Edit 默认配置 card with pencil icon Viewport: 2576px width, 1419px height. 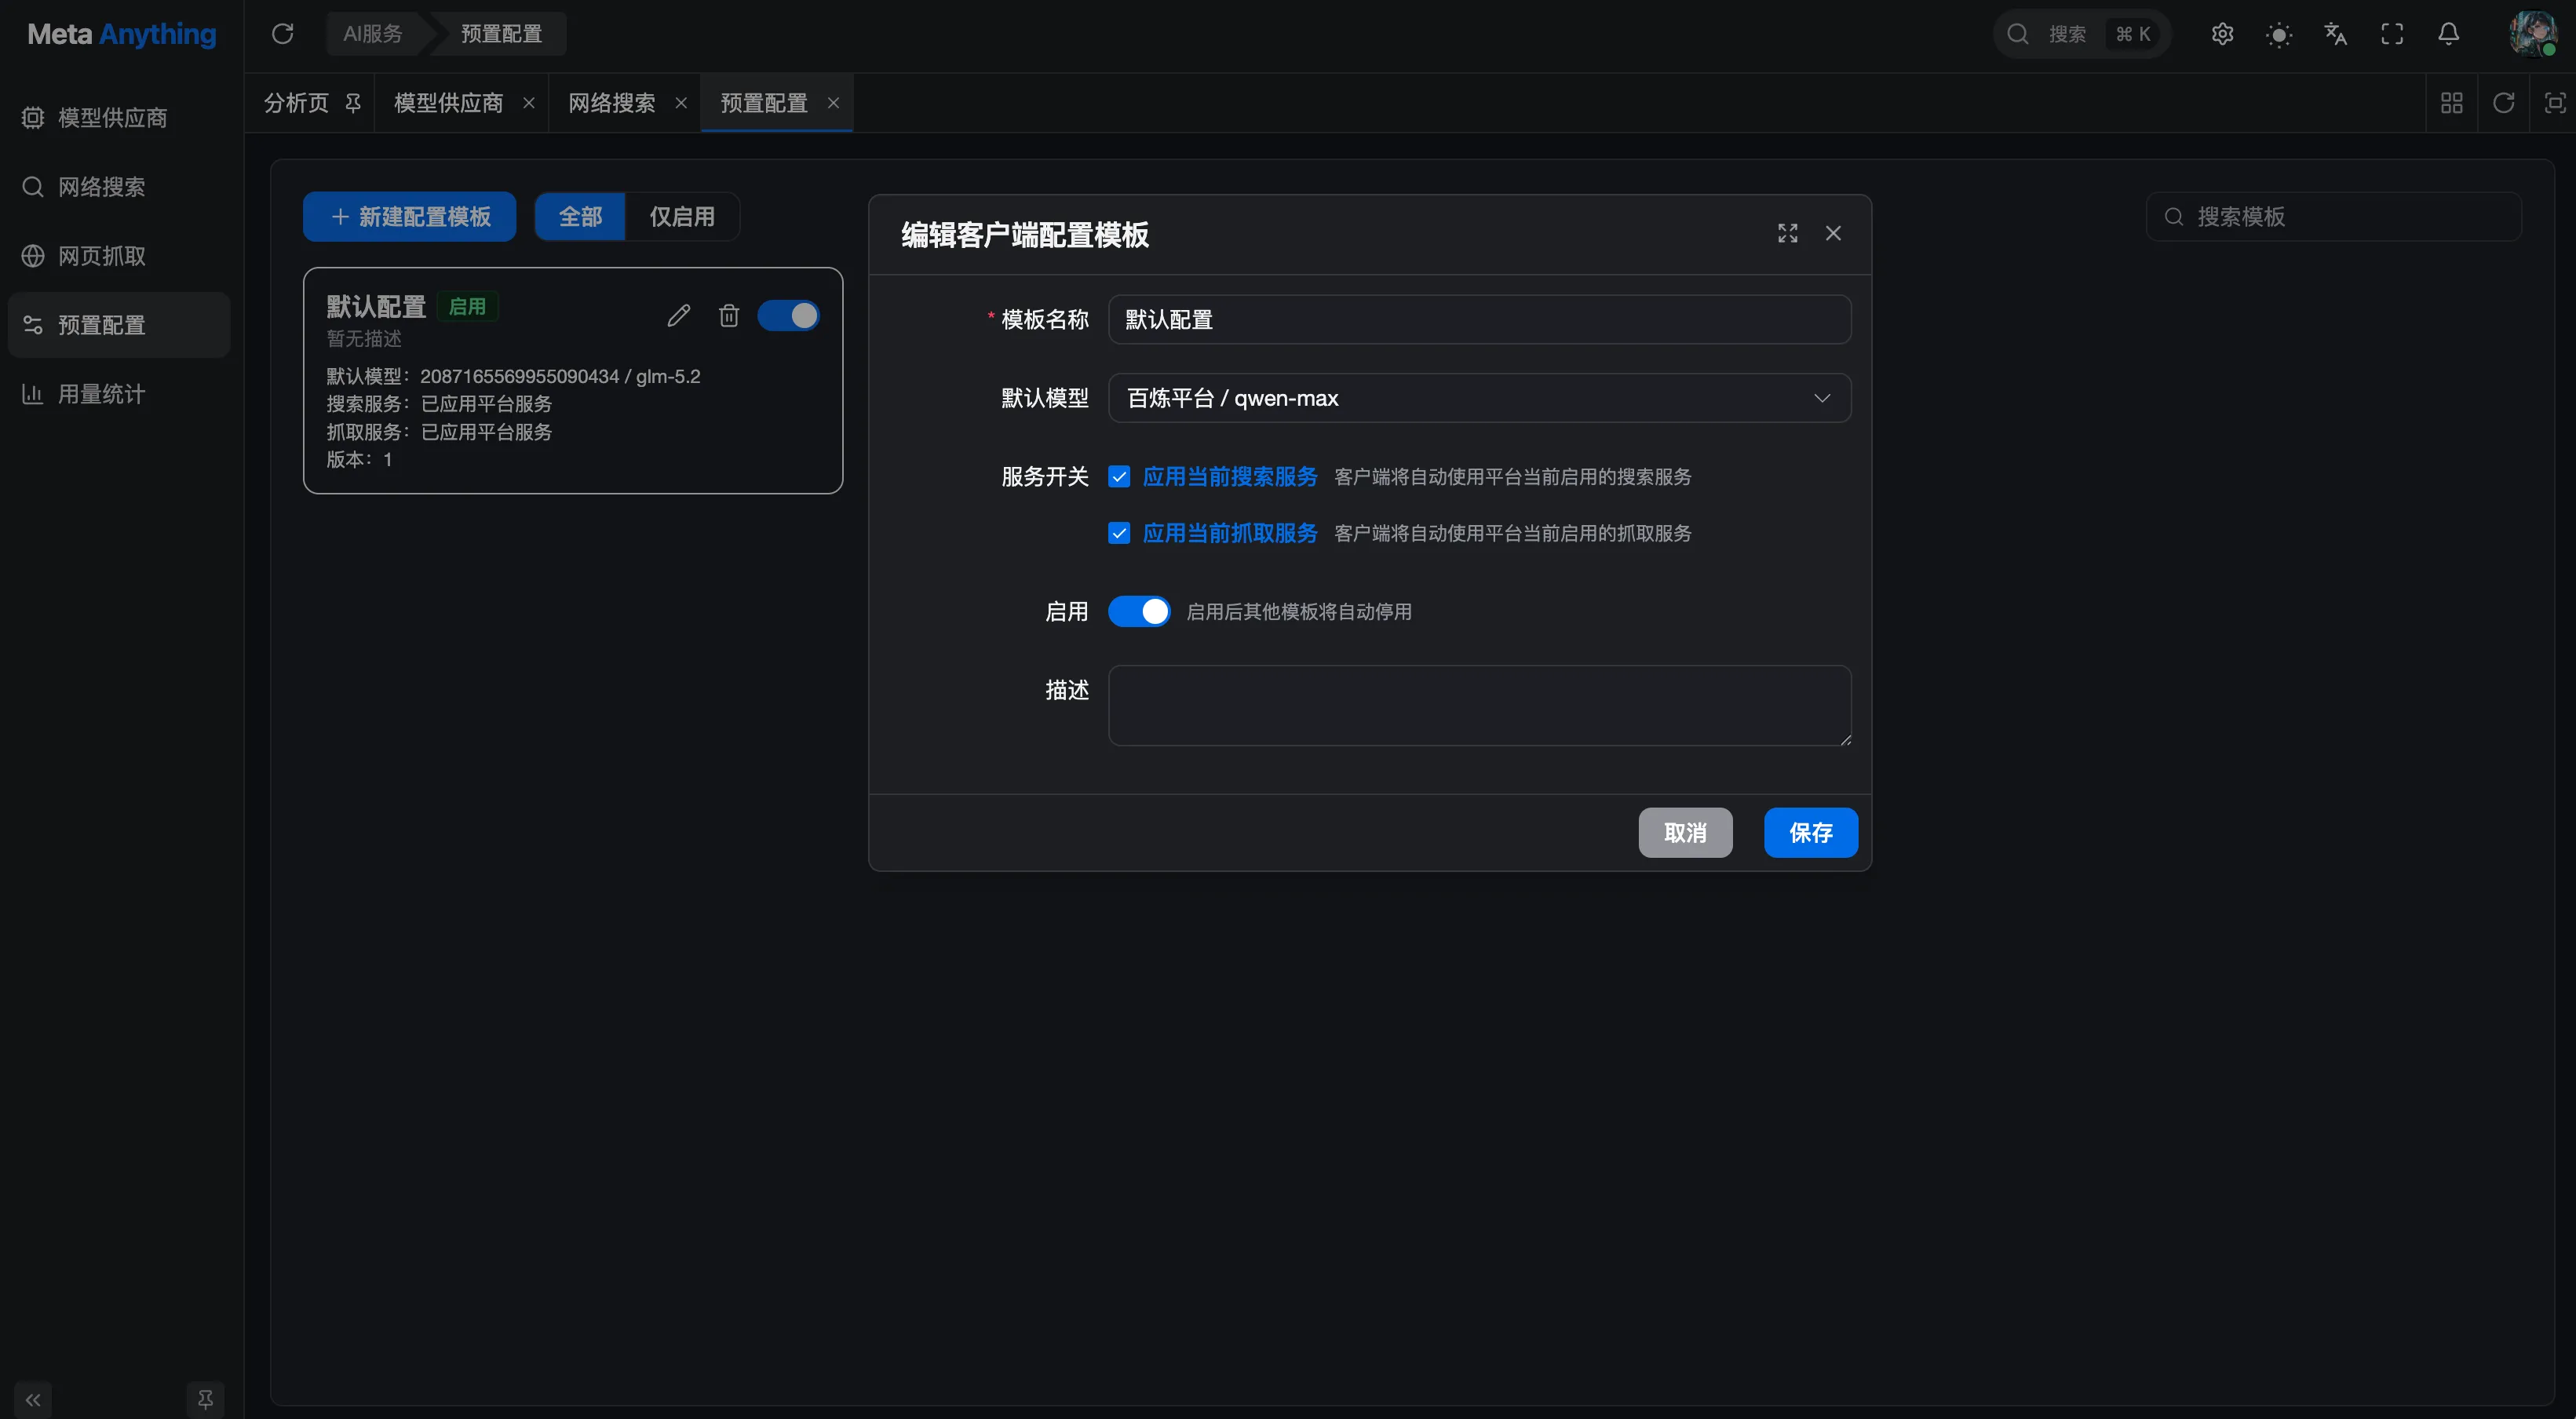679,316
